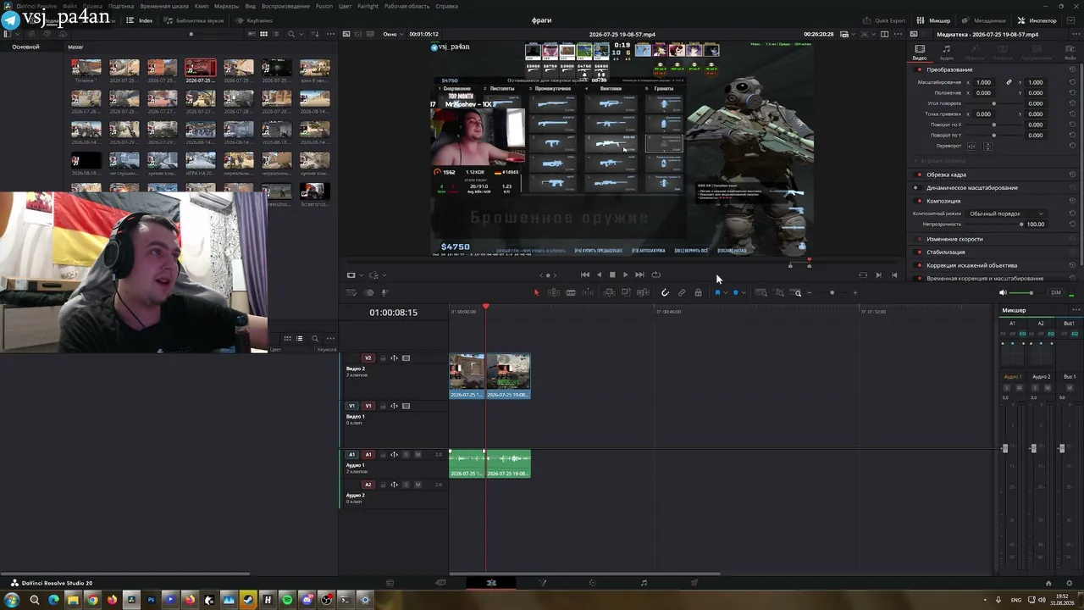The width and height of the screenshot is (1084, 610).
Task: Click the play forward button
Action: pyautogui.click(x=625, y=274)
